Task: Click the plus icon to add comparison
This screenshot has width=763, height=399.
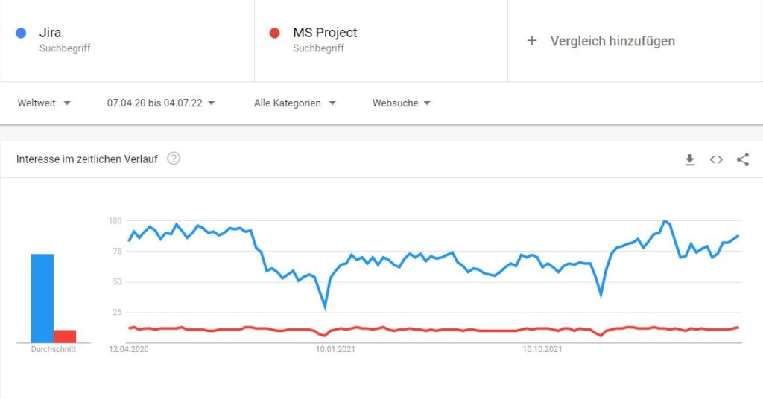Action: pos(532,41)
